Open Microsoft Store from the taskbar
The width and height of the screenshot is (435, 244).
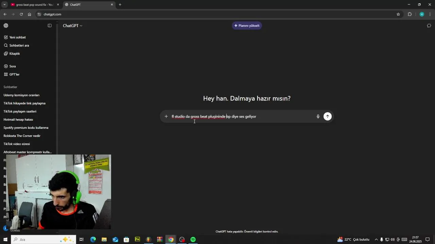[126, 240]
